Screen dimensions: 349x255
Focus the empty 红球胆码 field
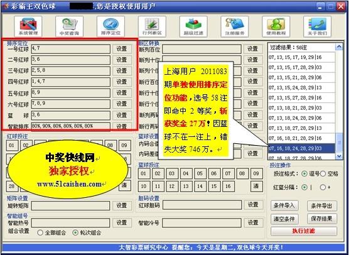[x=202, y=205]
